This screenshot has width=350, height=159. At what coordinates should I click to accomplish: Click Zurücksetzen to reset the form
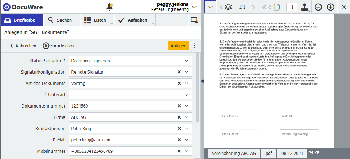point(59,46)
